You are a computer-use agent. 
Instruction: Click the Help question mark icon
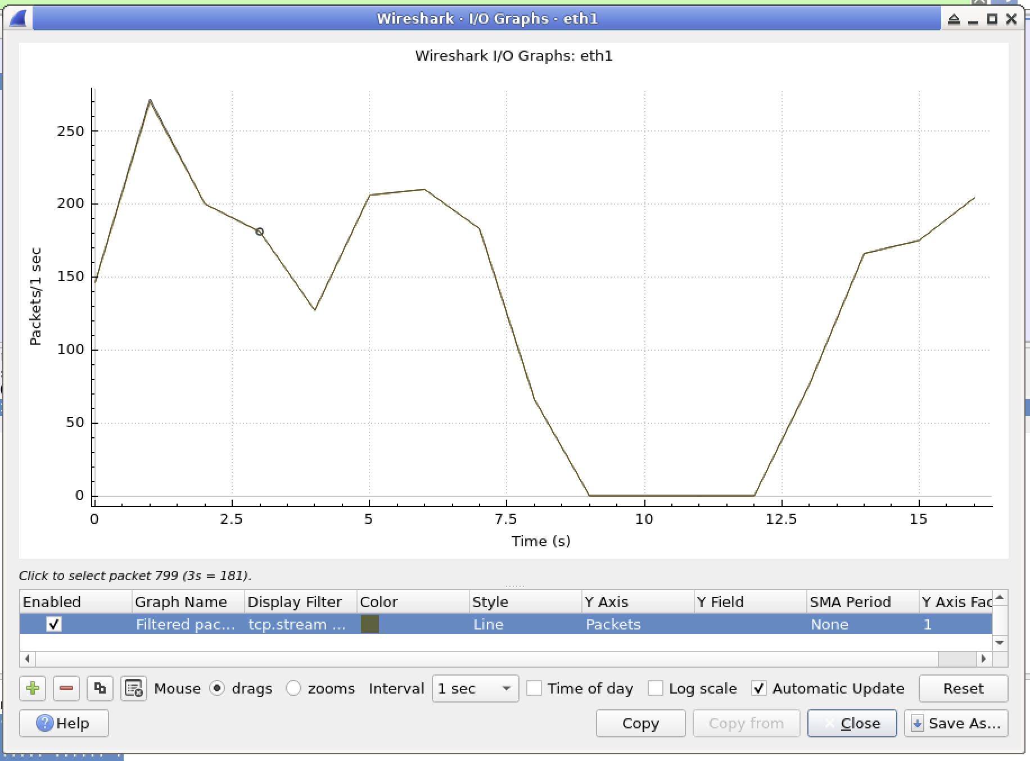point(44,723)
